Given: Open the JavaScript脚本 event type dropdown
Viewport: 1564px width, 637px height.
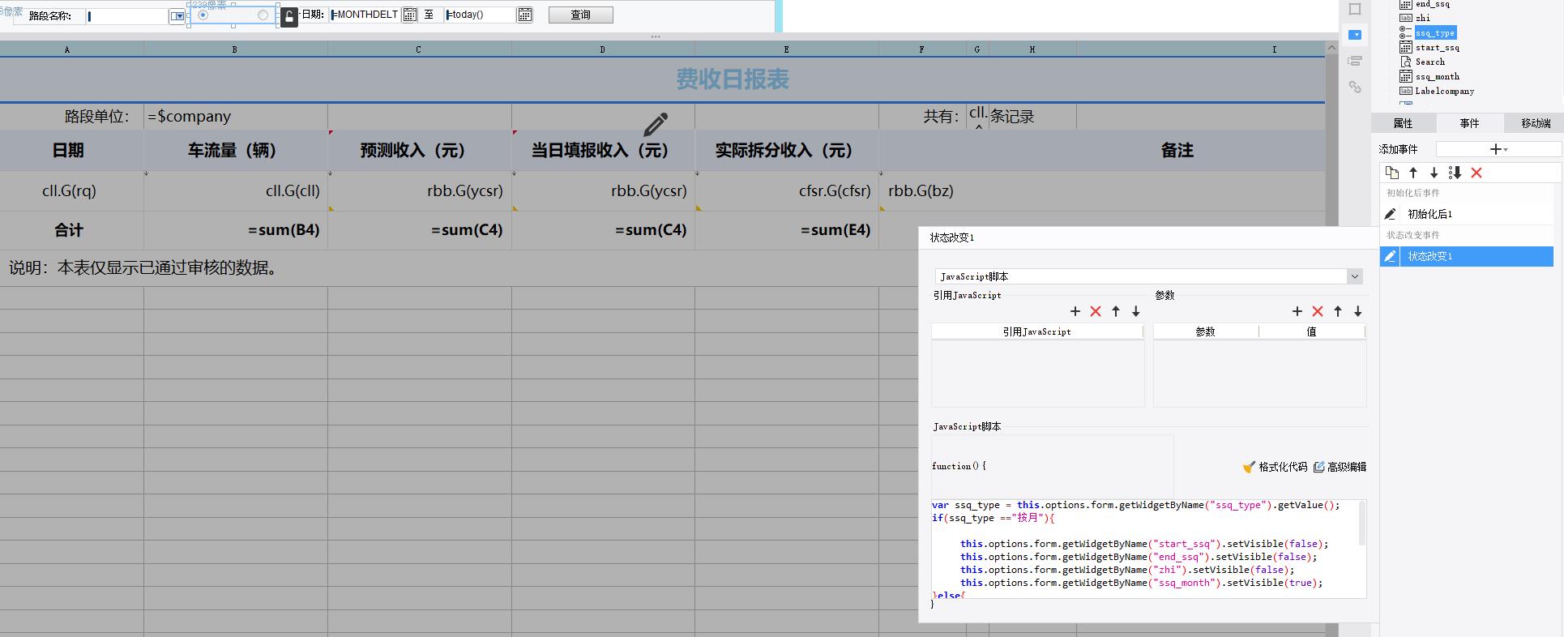Looking at the screenshot, I should point(1354,276).
